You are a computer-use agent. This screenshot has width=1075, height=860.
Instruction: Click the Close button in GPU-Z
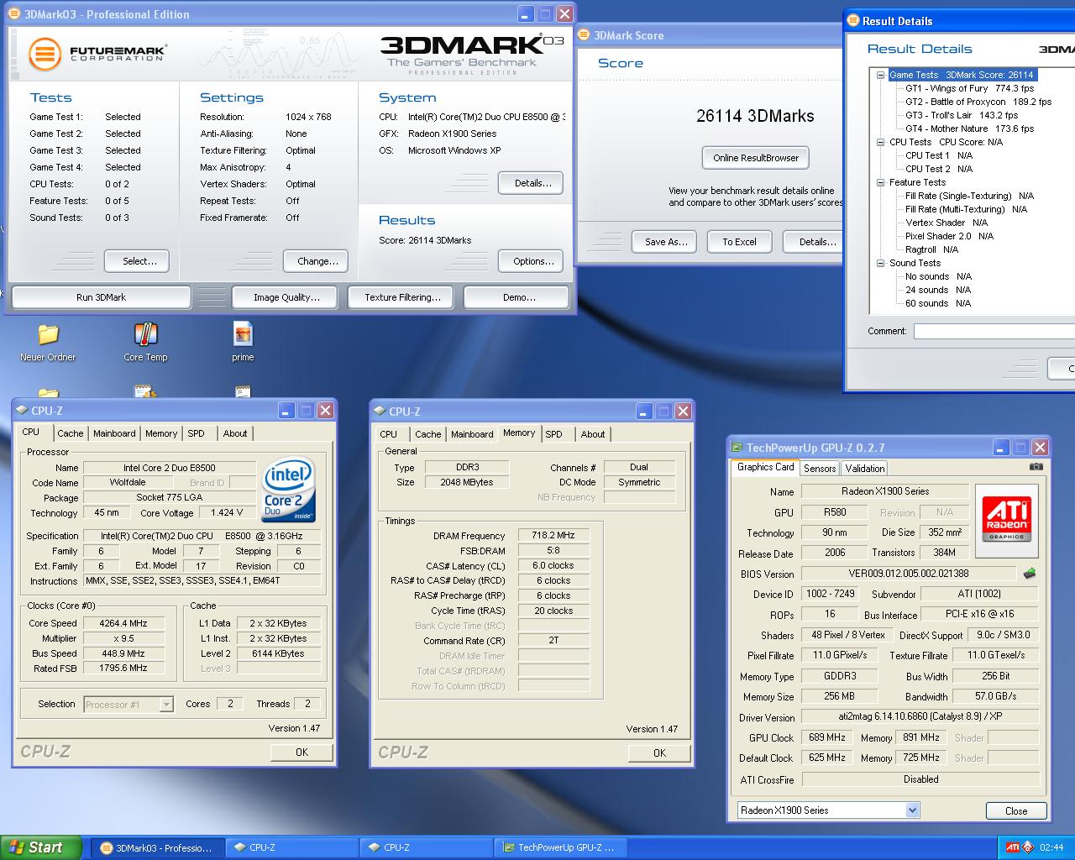(1016, 811)
